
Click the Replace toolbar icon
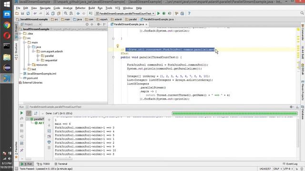point(71,13)
